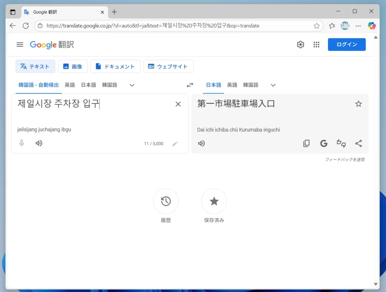The height and width of the screenshot is (292, 386).
Task: Select 日本語 as target language
Action: pyautogui.click(x=213, y=85)
